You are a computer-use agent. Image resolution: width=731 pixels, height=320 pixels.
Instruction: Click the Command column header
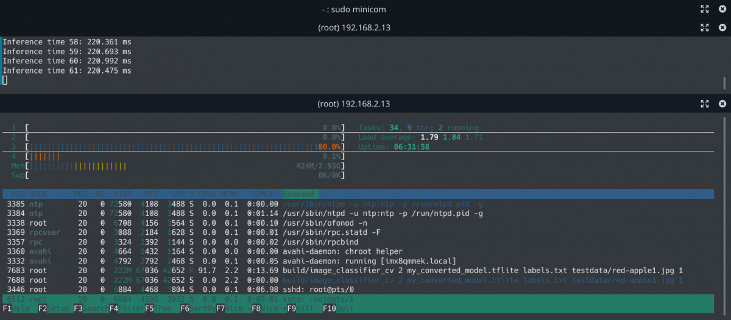(298, 194)
